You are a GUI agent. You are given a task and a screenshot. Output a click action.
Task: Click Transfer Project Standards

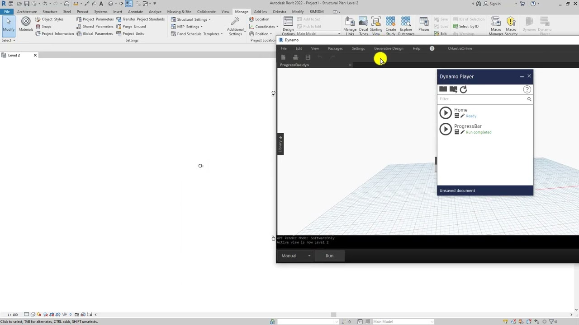[x=140, y=19]
